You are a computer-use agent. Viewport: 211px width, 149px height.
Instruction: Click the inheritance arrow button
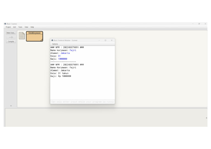tap(11, 37)
